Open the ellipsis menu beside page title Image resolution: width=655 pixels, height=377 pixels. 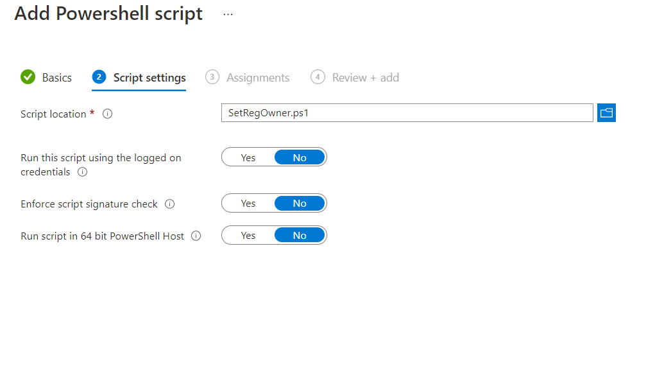pos(228,14)
